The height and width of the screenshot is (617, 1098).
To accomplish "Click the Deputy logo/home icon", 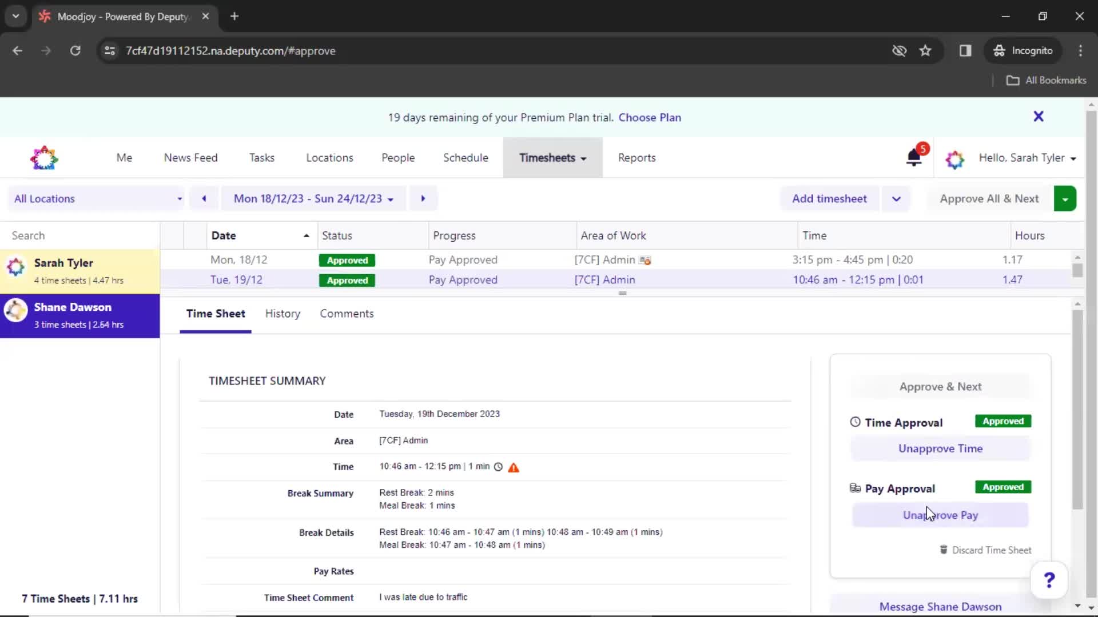I will [x=43, y=158].
